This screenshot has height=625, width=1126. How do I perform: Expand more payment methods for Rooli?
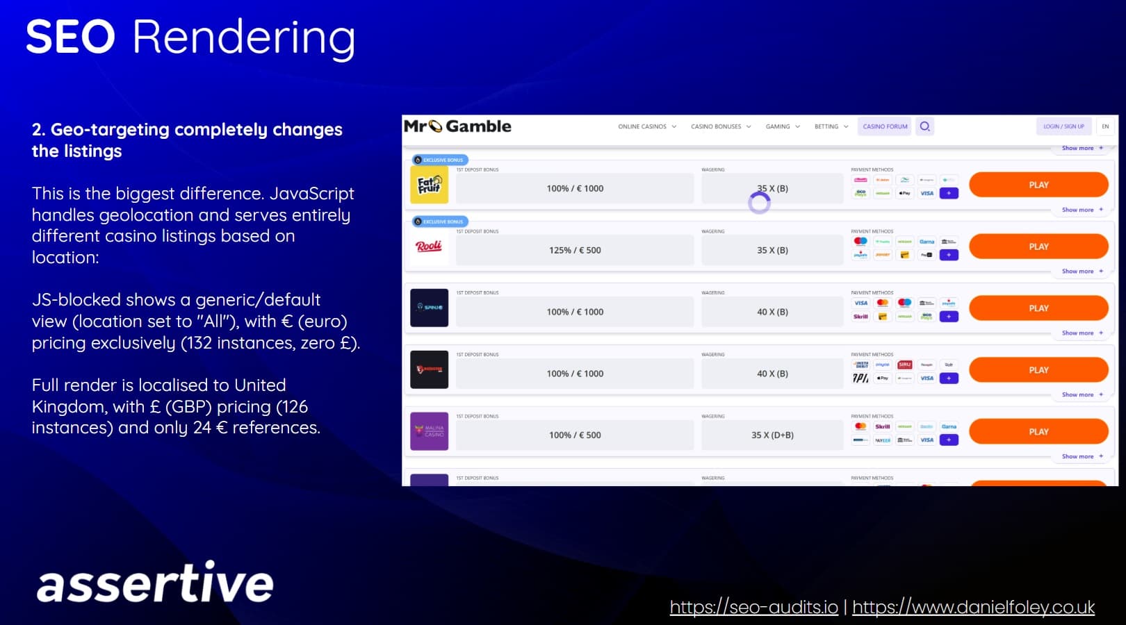click(949, 255)
